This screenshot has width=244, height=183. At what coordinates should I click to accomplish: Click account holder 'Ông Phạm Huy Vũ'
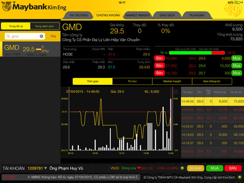coord(66,168)
